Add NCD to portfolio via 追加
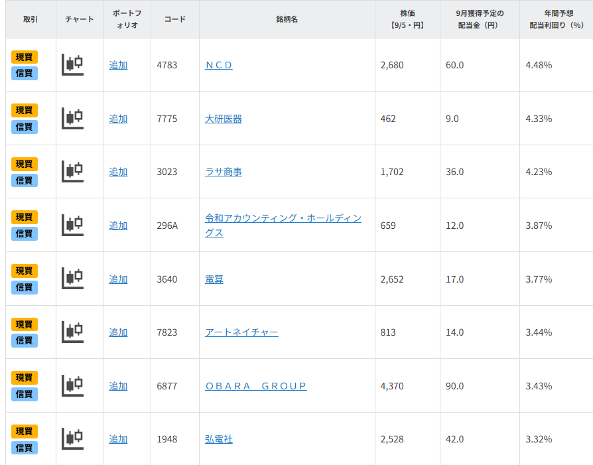 118,65
